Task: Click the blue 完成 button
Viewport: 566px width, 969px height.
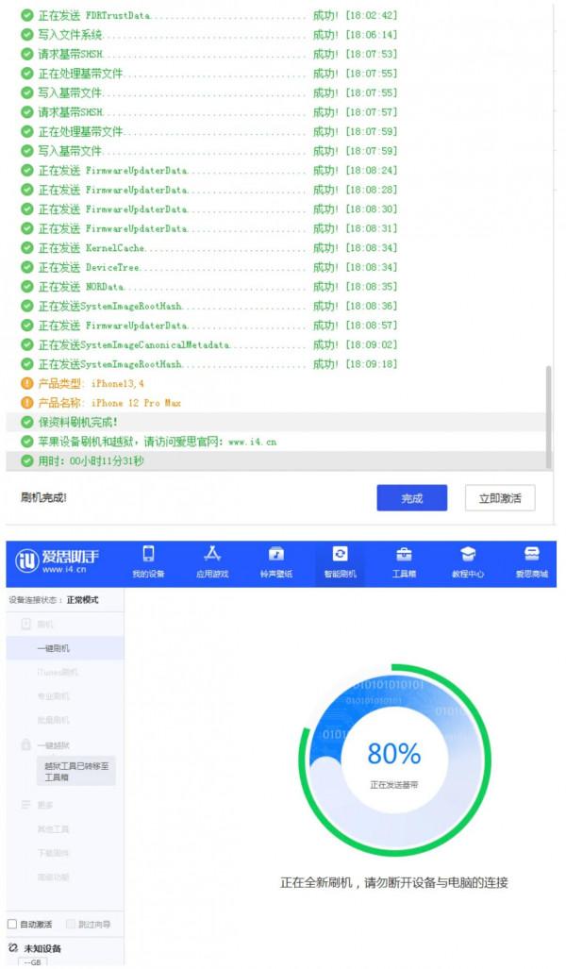Action: pos(412,498)
